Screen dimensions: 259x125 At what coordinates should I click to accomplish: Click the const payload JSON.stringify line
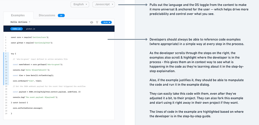pyautogui.click(x=47, y=91)
